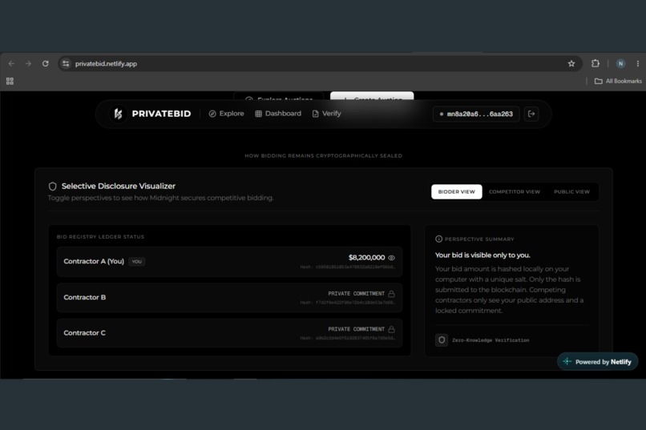This screenshot has width=646, height=430.
Task: Open the apps grid in bookmarks bar
Action: [x=10, y=81]
